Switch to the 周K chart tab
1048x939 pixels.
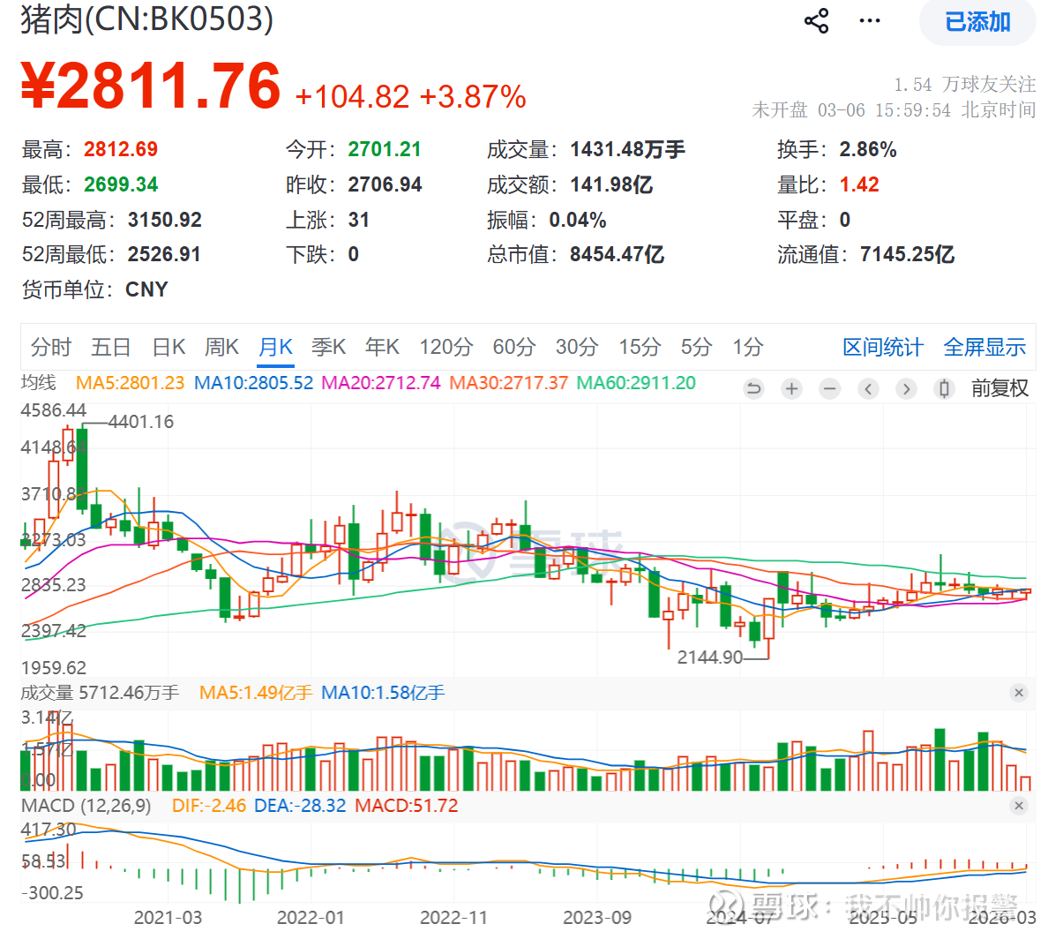point(221,347)
